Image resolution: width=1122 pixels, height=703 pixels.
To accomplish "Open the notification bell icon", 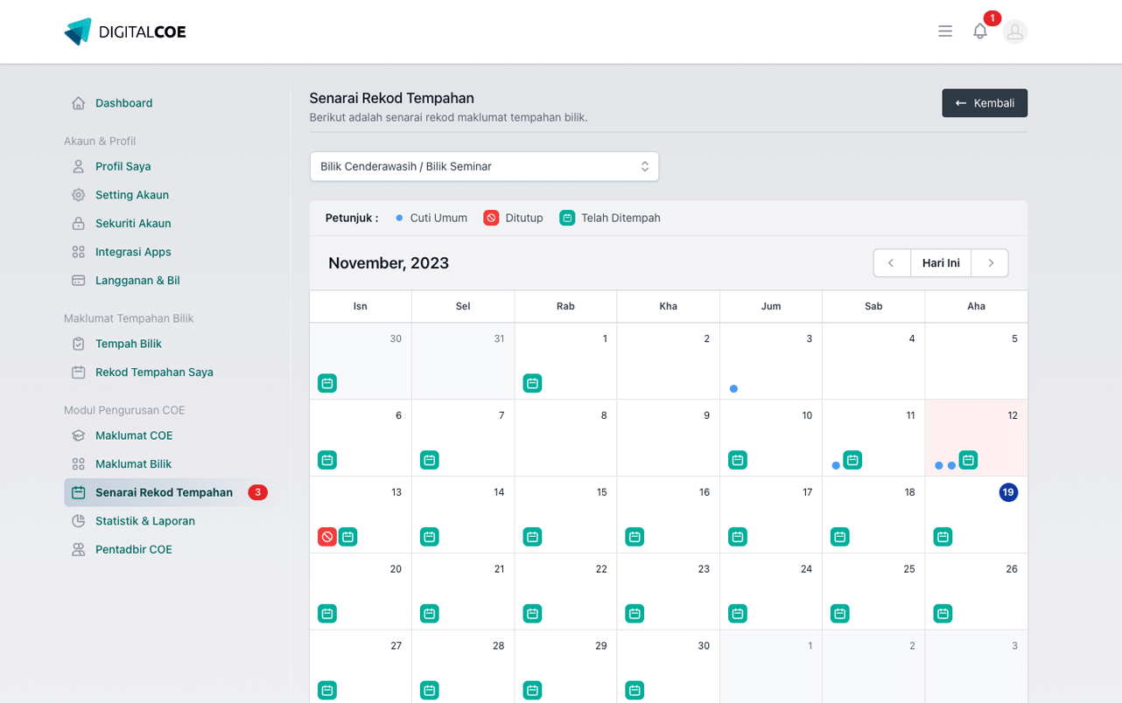I will point(980,31).
